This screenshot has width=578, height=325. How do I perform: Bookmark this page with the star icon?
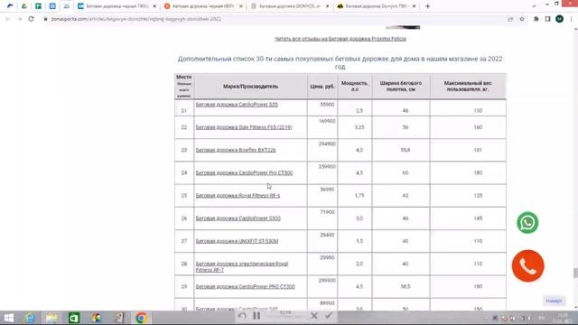coord(522,19)
